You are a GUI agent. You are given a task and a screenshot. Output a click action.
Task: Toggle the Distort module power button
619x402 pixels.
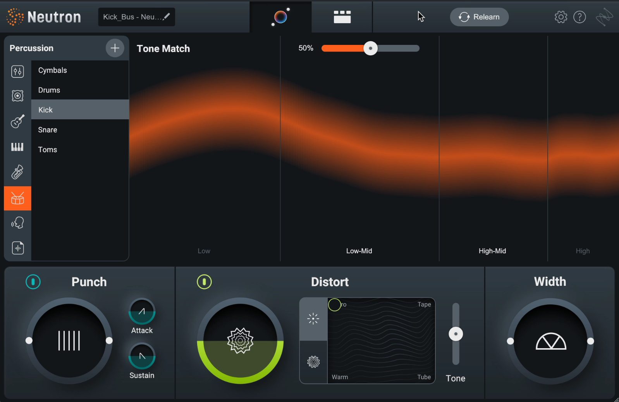(x=204, y=282)
